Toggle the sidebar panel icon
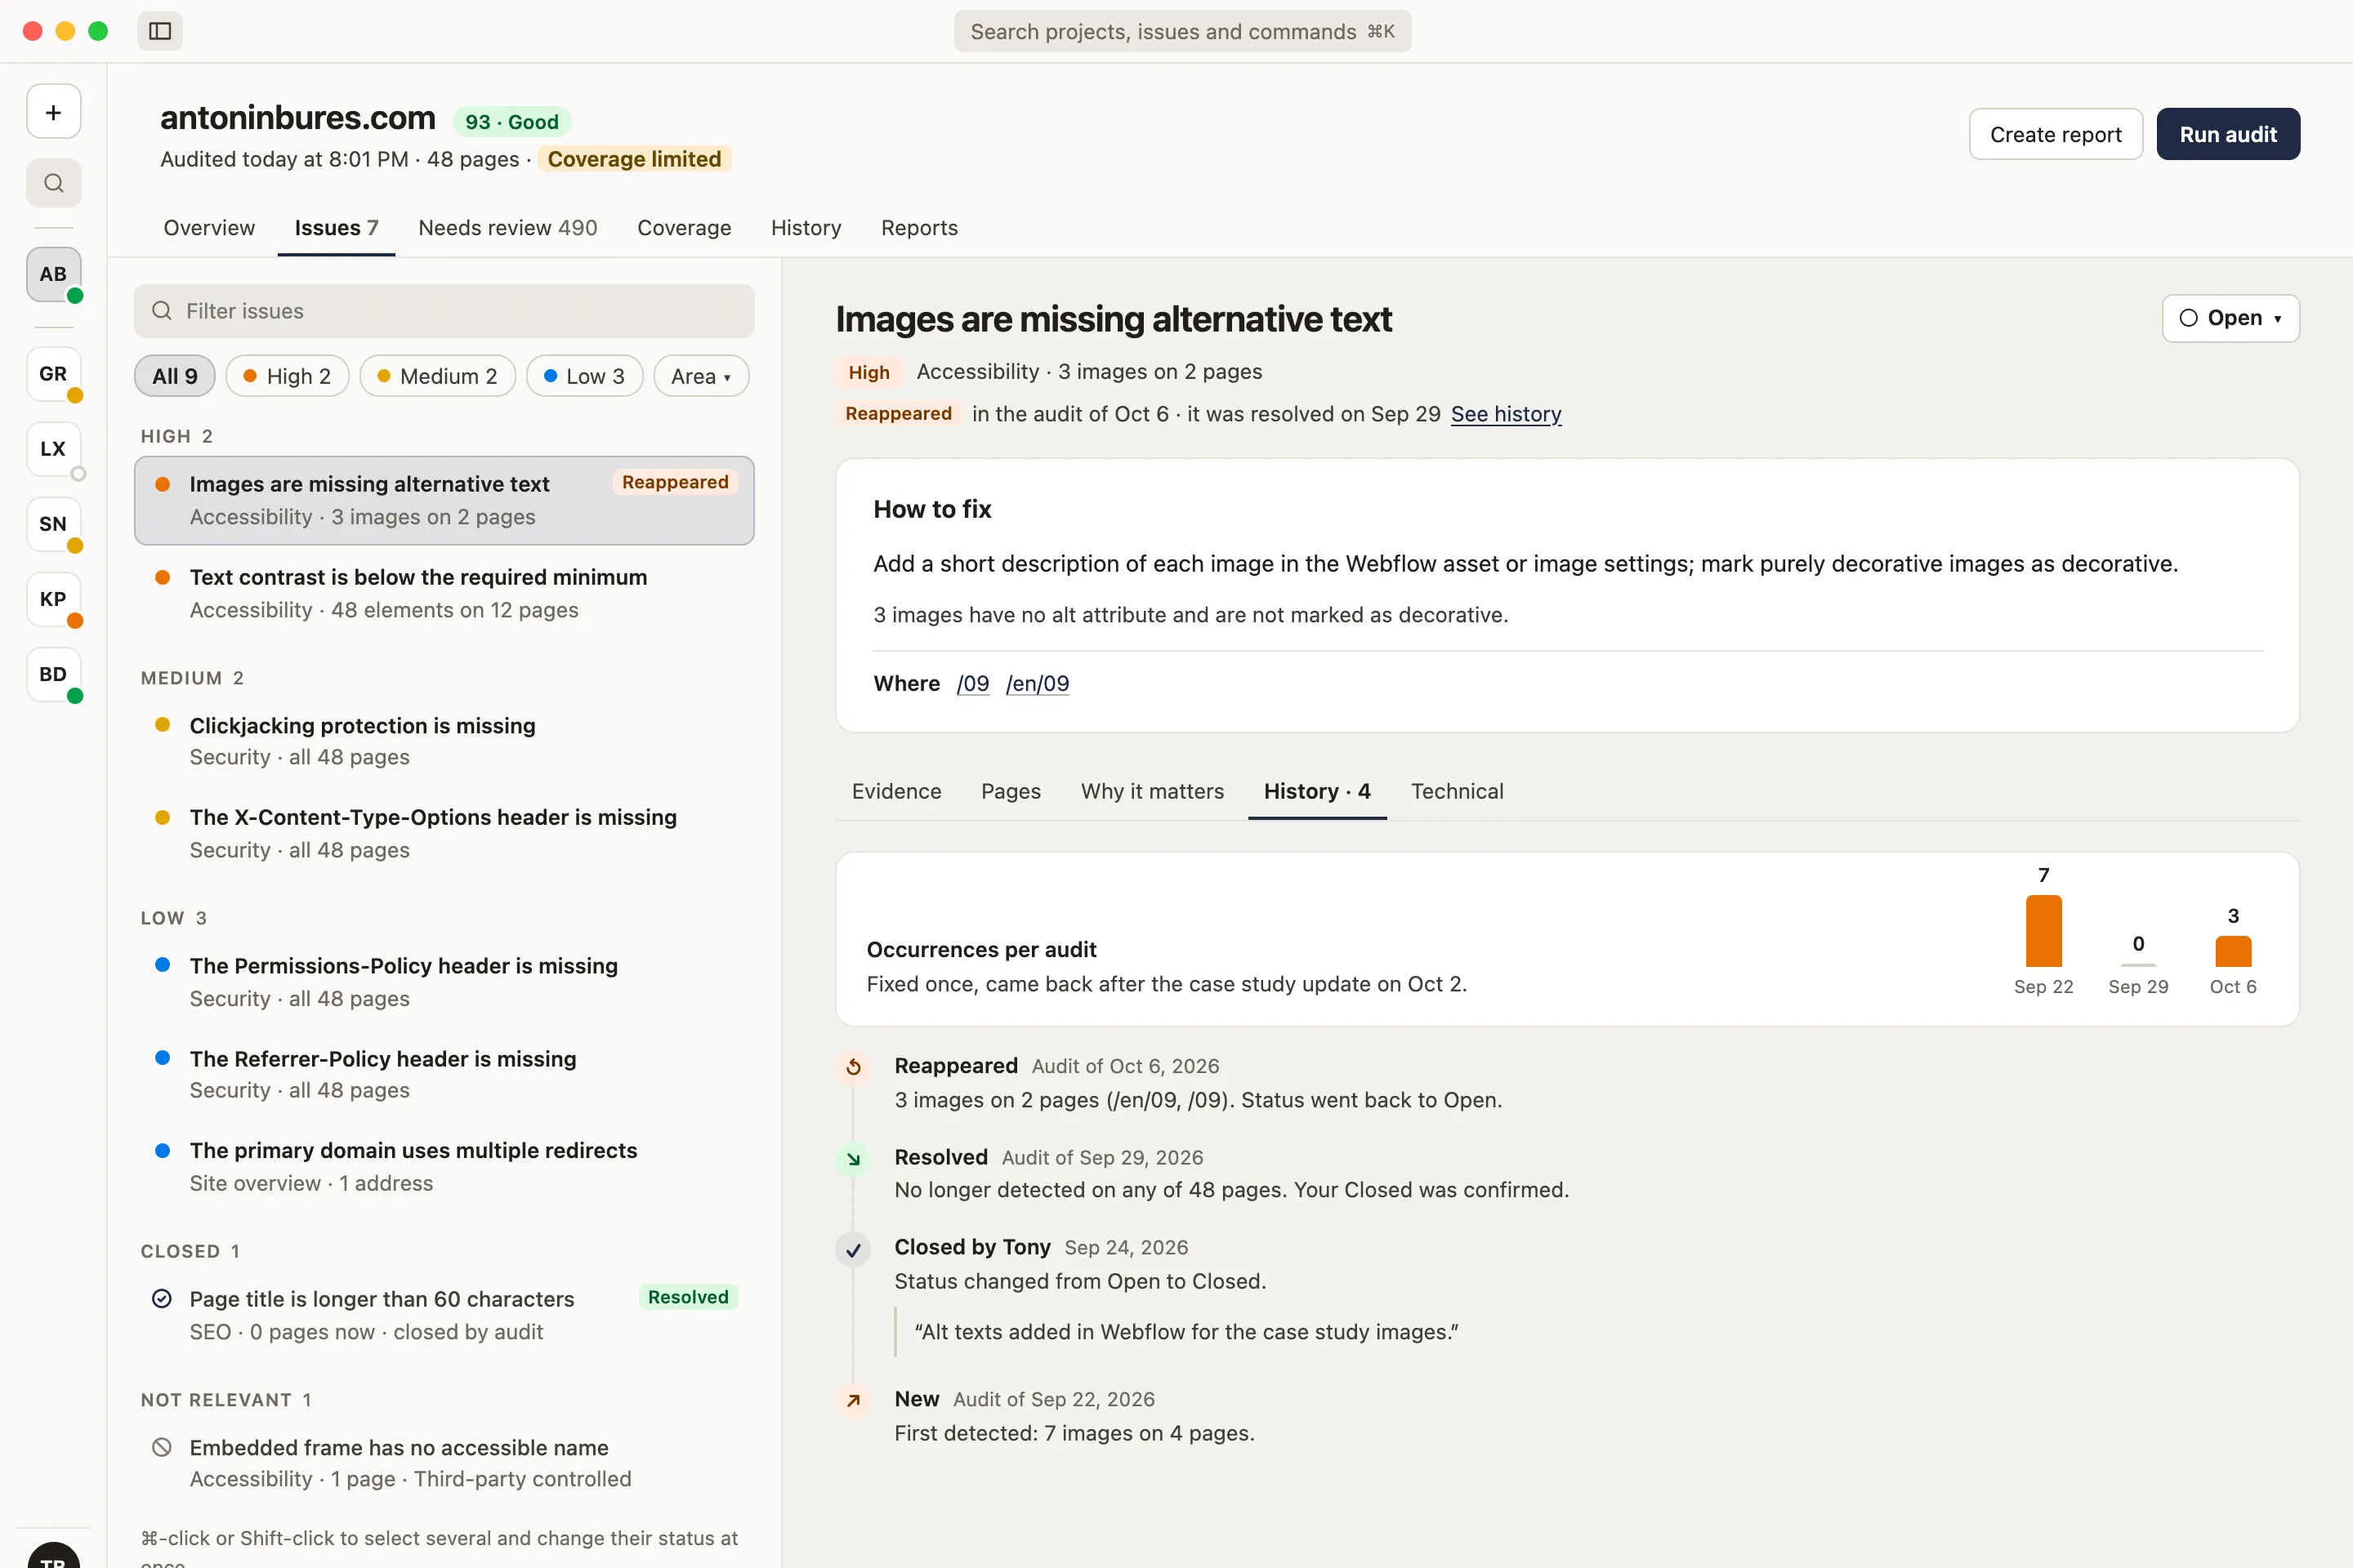This screenshot has height=1568, width=2353. (x=160, y=31)
